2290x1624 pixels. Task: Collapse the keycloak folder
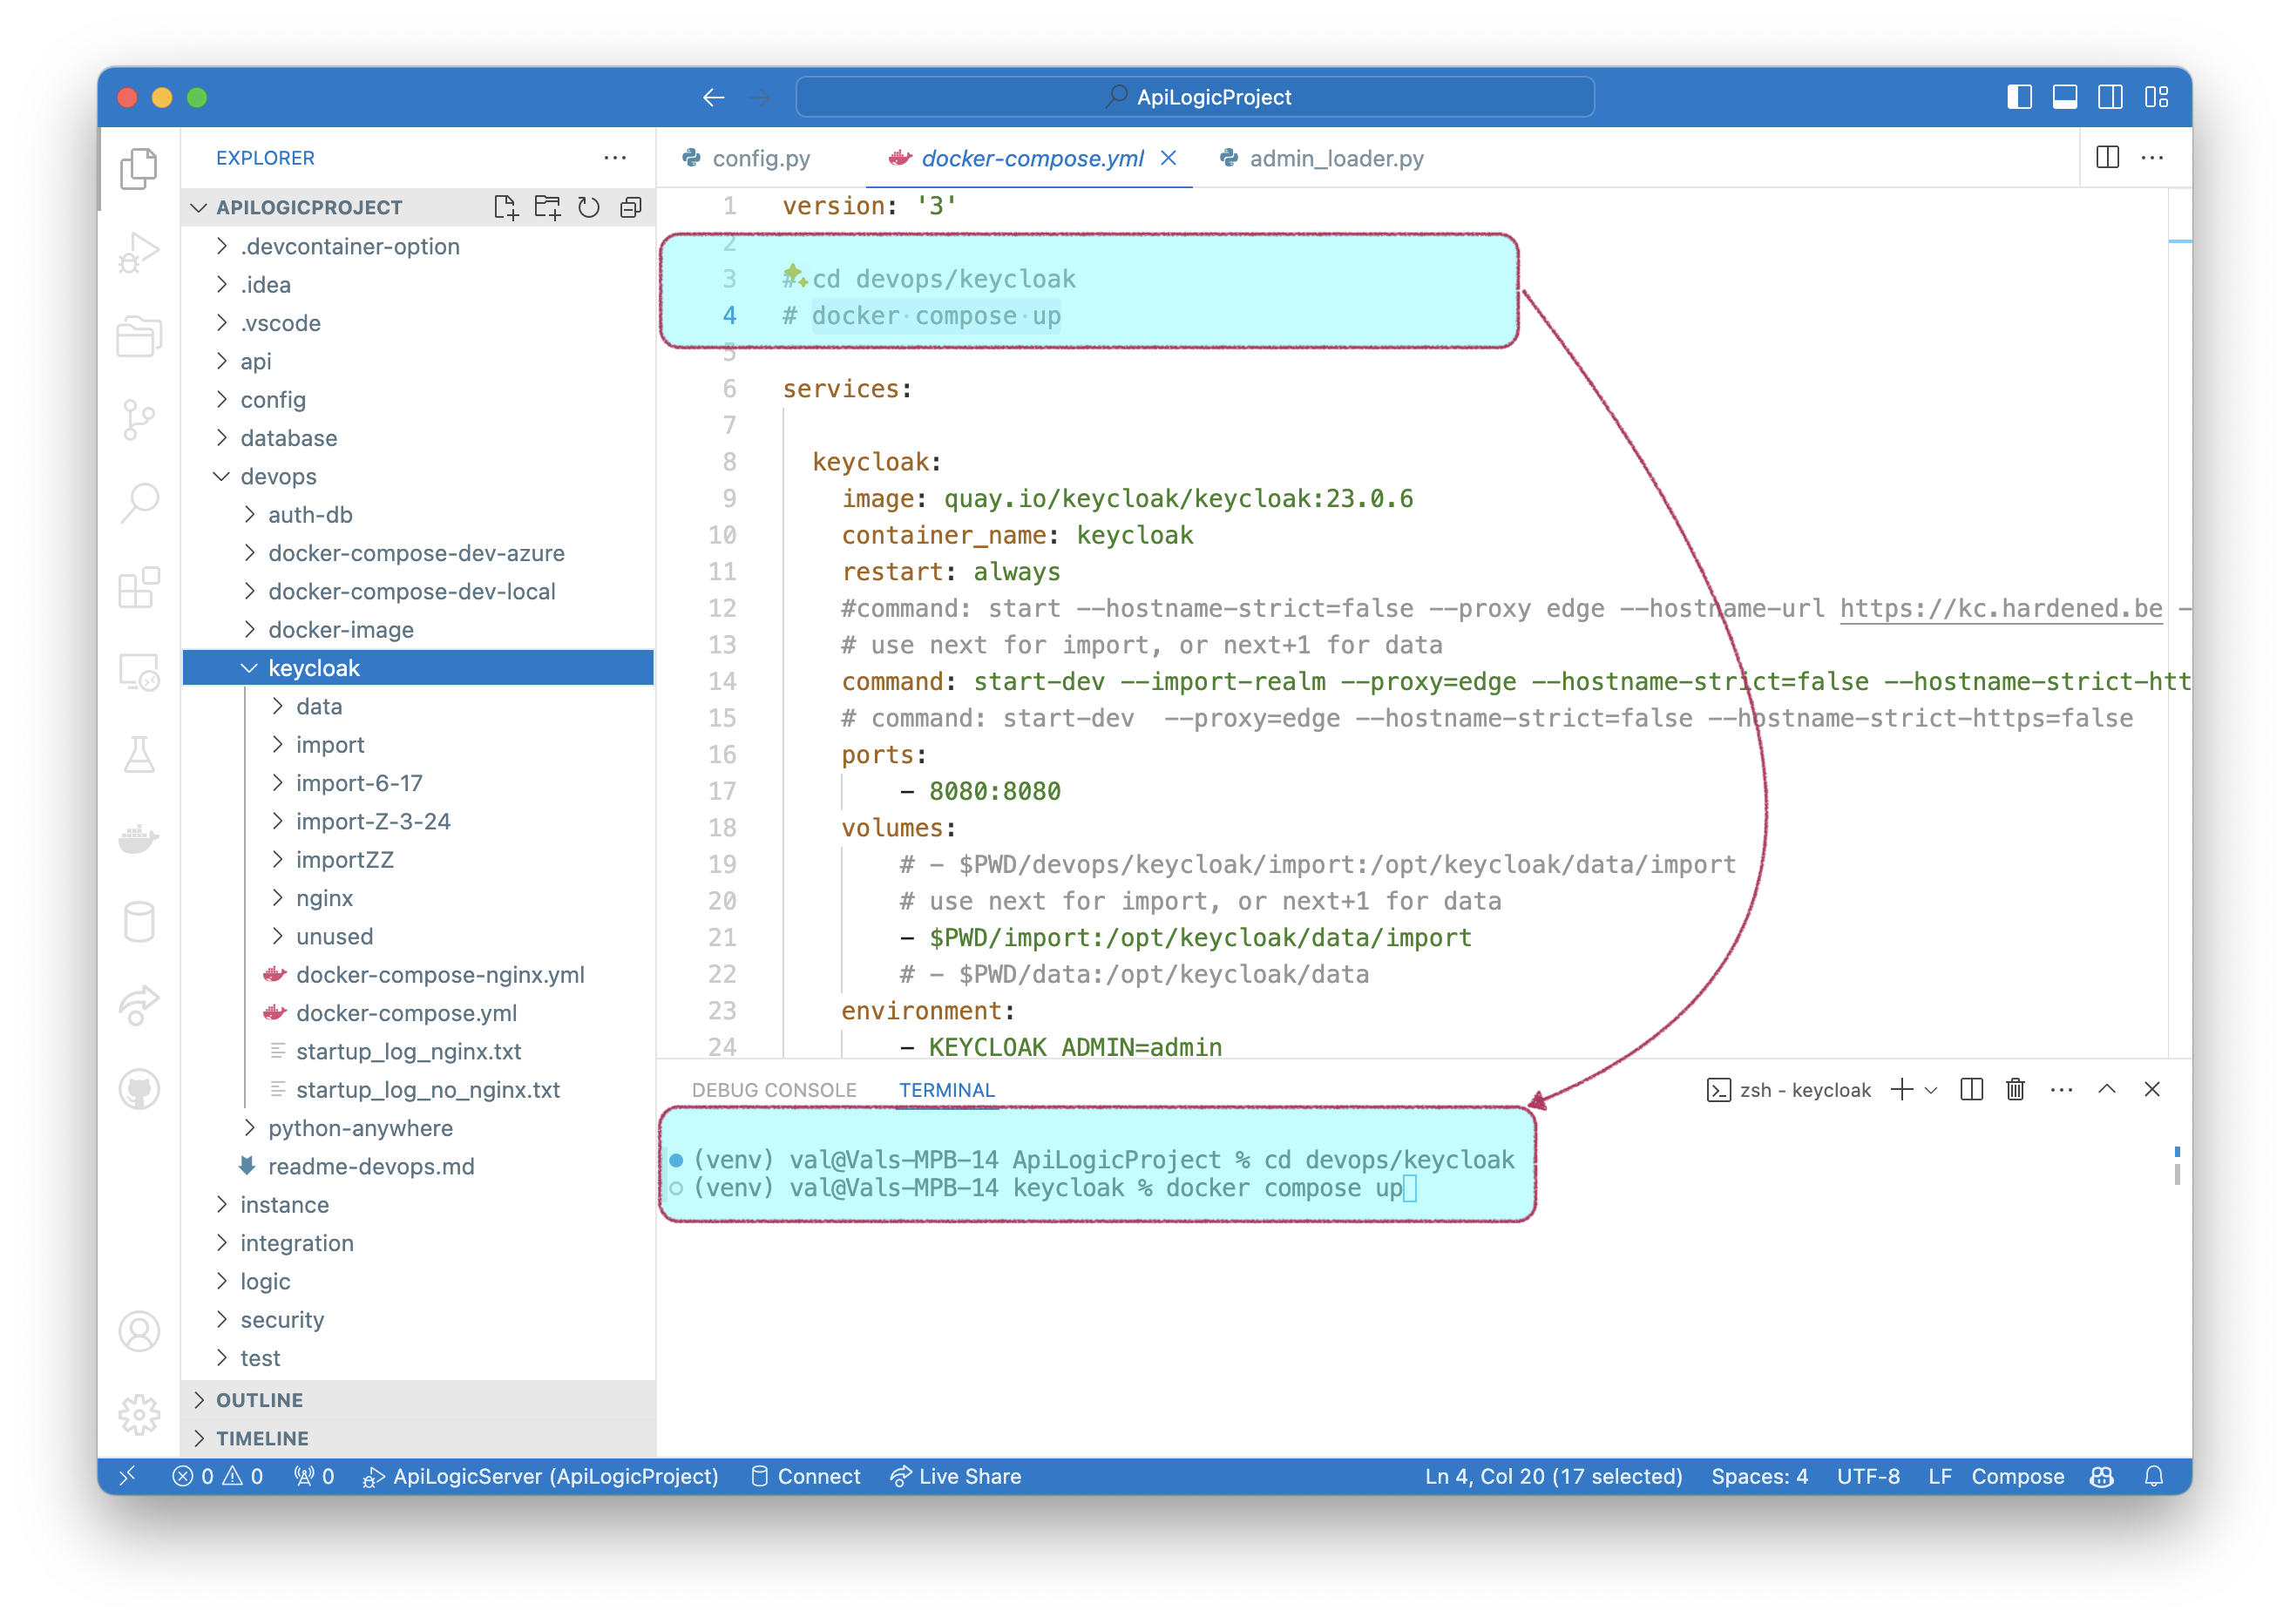418,668
